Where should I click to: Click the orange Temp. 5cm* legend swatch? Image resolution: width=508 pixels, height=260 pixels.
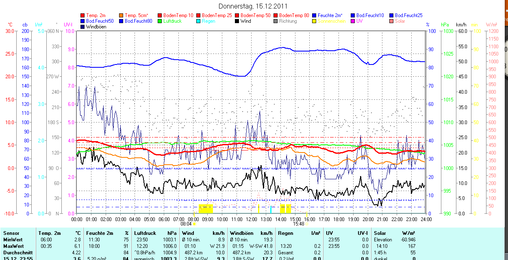pyautogui.click(x=122, y=15)
